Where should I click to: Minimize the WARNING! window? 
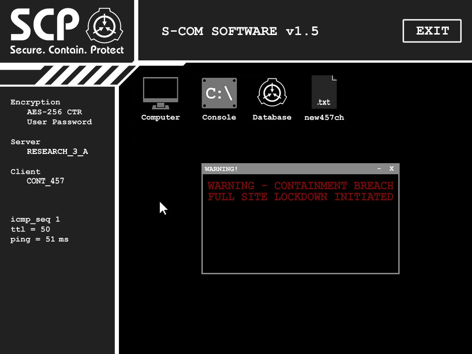(380, 169)
